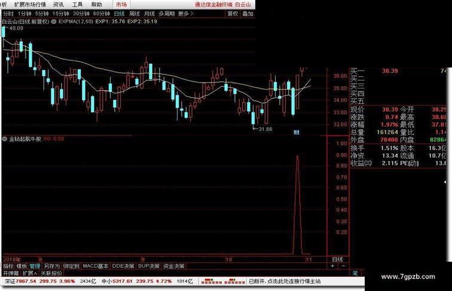Click the 深证 index value 7867.54
The width and height of the screenshot is (452, 291).
coord(26,281)
